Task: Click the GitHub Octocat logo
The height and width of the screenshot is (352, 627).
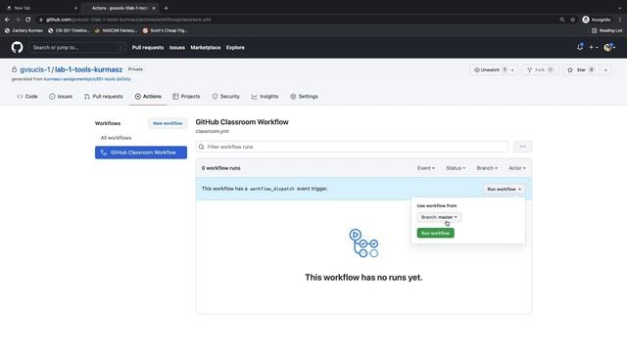Action: point(17,48)
